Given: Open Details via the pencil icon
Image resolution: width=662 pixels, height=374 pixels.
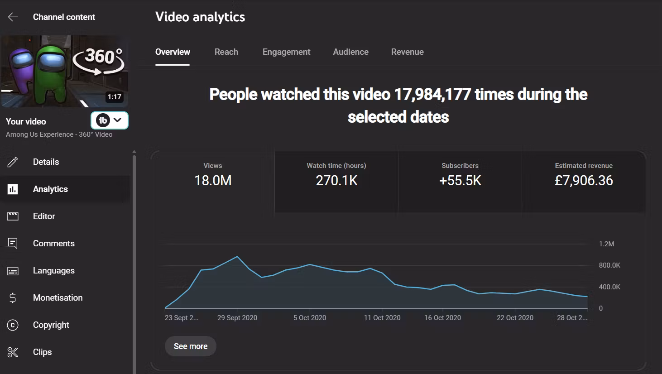Looking at the screenshot, I should pyautogui.click(x=13, y=162).
